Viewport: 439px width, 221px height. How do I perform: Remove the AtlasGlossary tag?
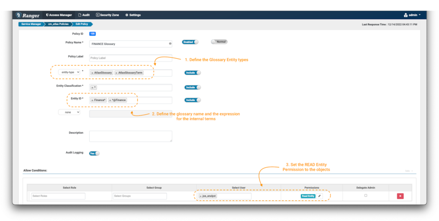click(x=92, y=73)
